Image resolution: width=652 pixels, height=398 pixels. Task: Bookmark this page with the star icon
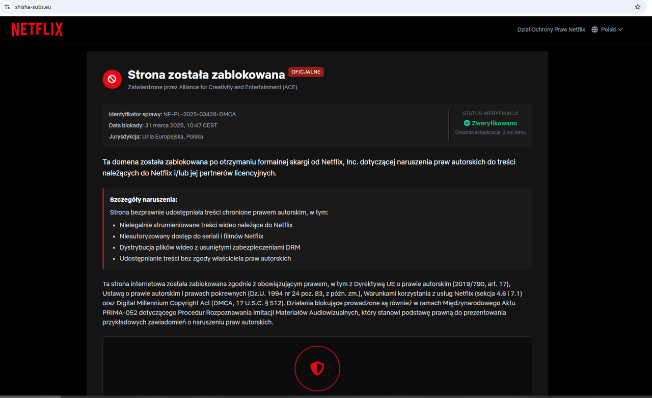click(638, 7)
